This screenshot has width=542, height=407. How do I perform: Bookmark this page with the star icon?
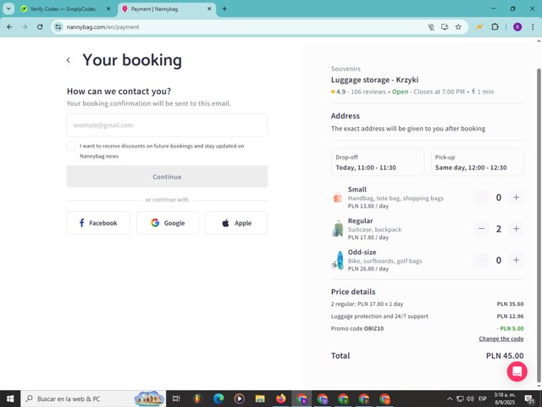click(x=458, y=27)
